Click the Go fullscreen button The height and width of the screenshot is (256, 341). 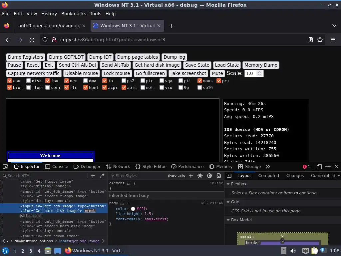point(151,73)
